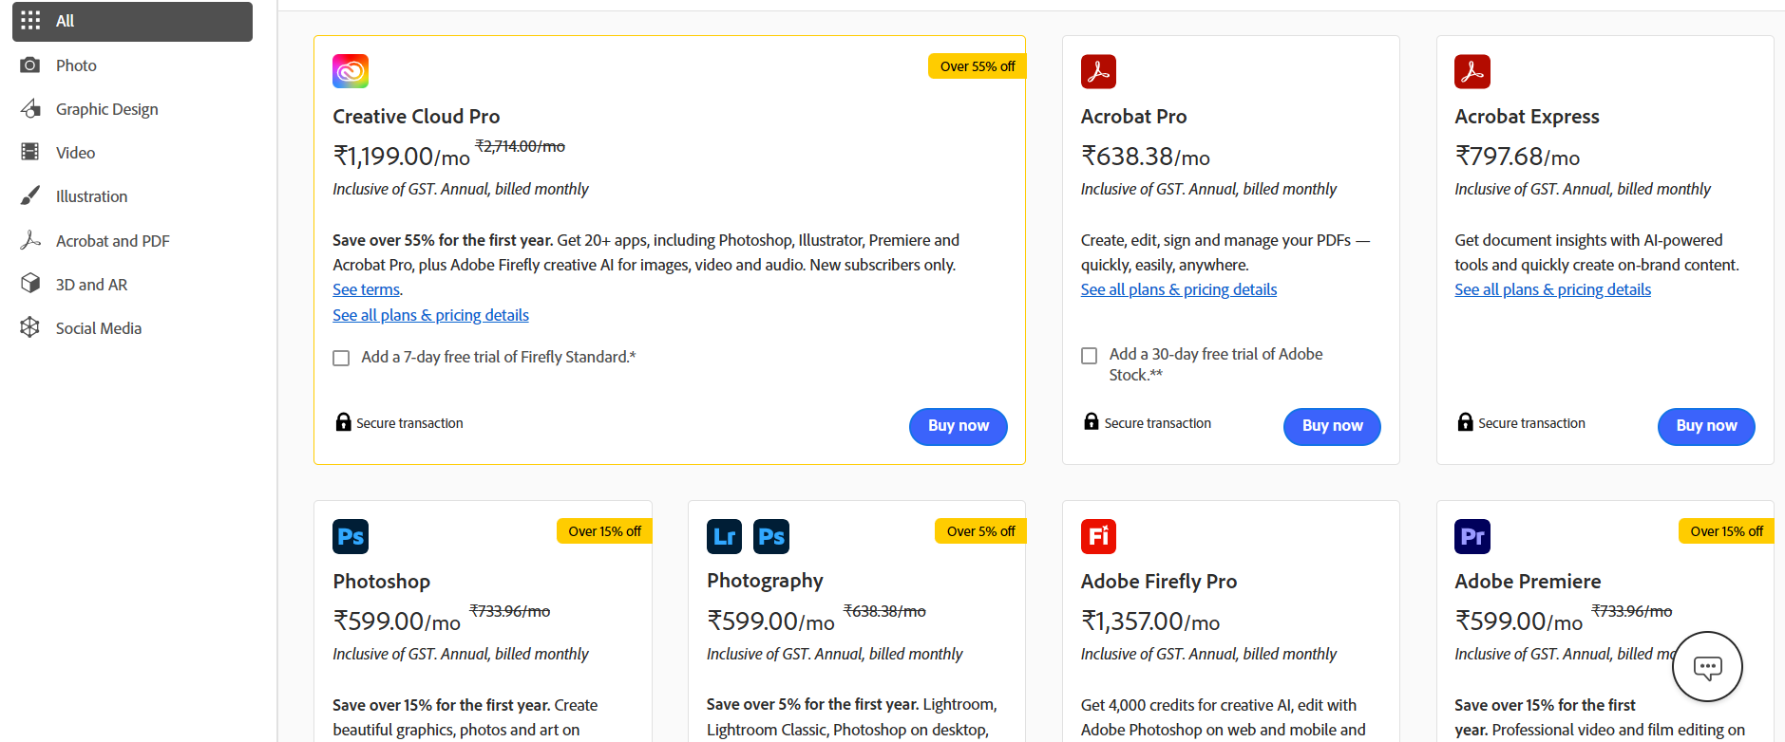Open the See terms link
Screen dimensions: 1785x742
pyautogui.click(x=366, y=289)
